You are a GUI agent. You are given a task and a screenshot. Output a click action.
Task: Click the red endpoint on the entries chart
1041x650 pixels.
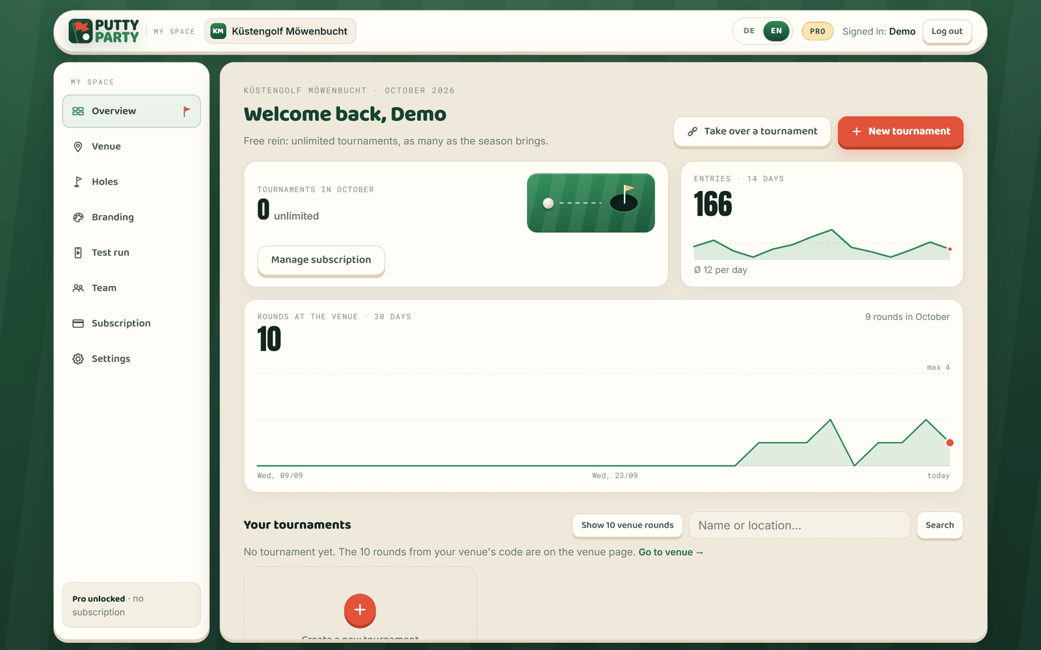point(950,249)
